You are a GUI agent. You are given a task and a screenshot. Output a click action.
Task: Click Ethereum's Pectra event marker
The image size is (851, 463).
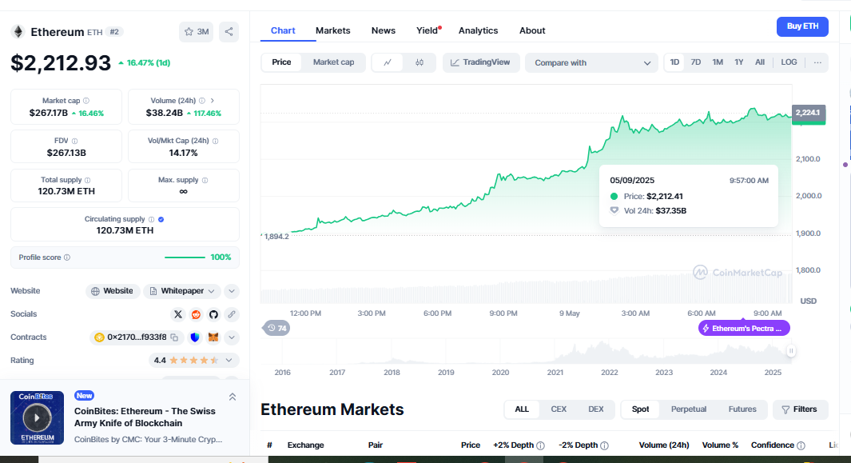pos(744,328)
